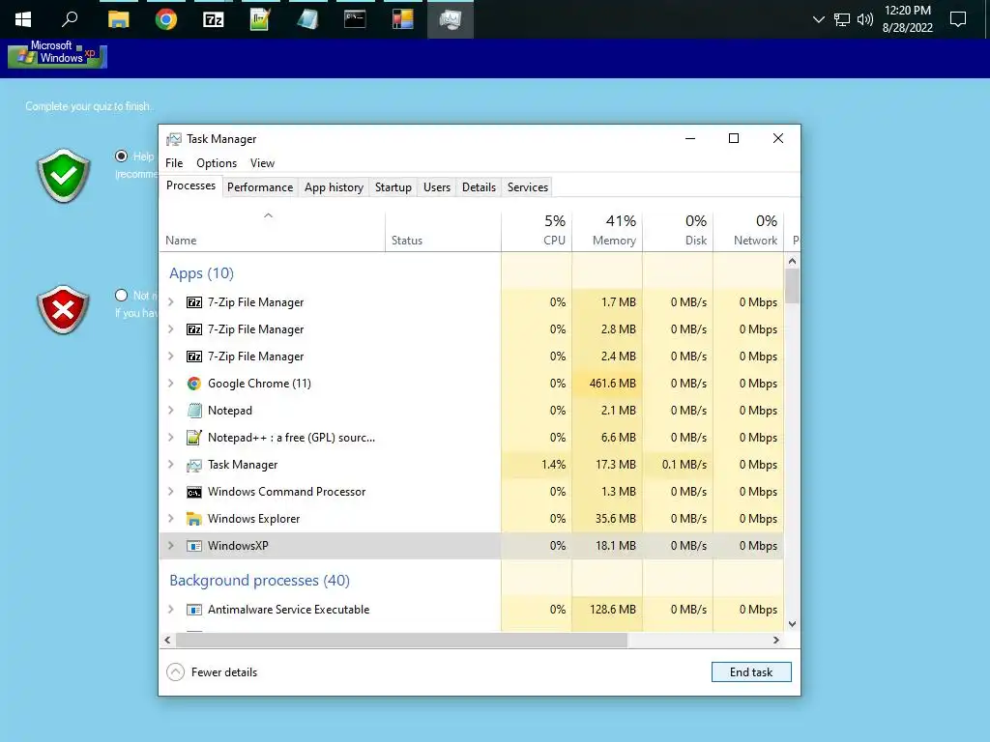The height and width of the screenshot is (742, 990).
Task: Select the 'Help' recommended radio button
Action: pyautogui.click(x=121, y=156)
